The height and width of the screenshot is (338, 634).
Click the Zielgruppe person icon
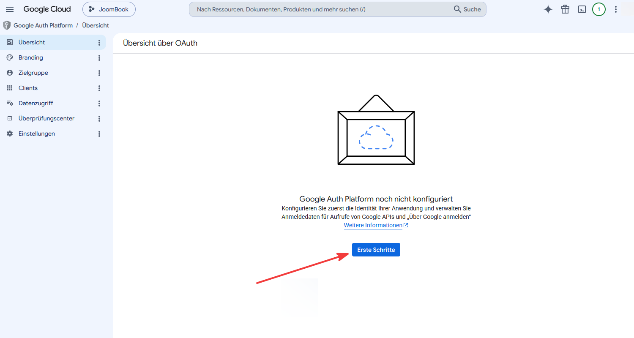pos(10,73)
